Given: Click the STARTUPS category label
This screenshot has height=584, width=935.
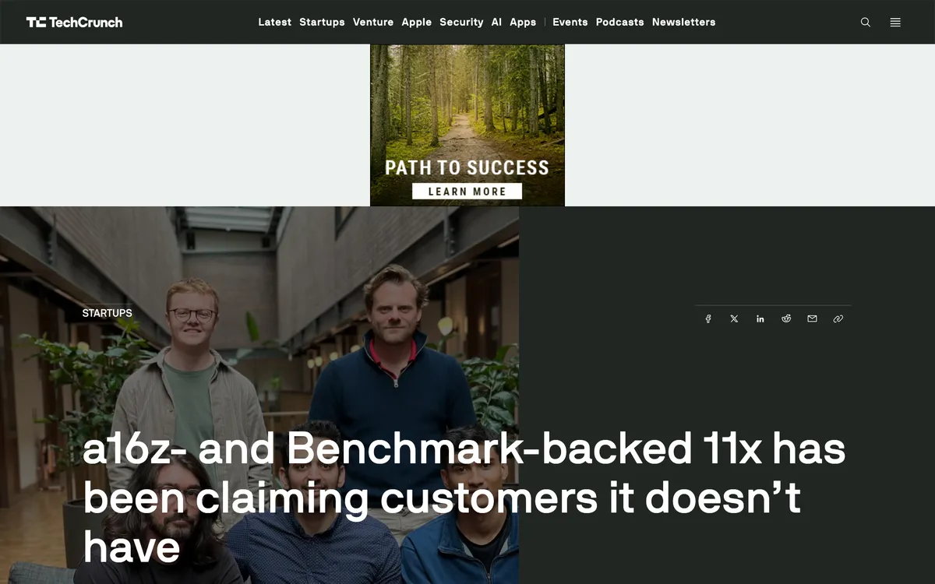Looking at the screenshot, I should [108, 313].
